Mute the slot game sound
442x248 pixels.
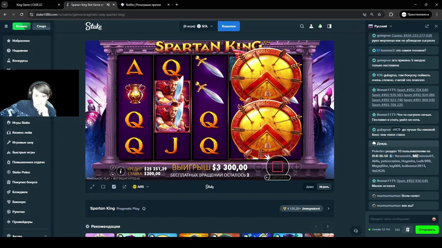pos(113,175)
